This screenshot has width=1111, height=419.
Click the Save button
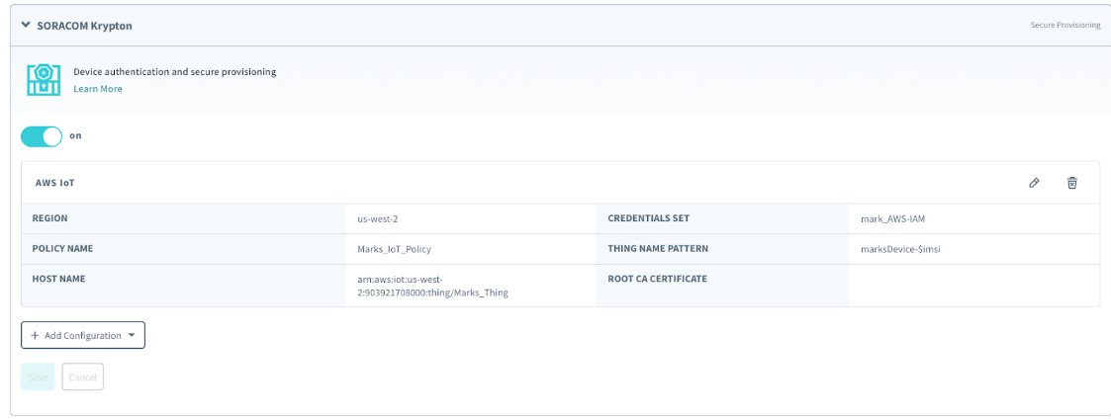tap(39, 377)
